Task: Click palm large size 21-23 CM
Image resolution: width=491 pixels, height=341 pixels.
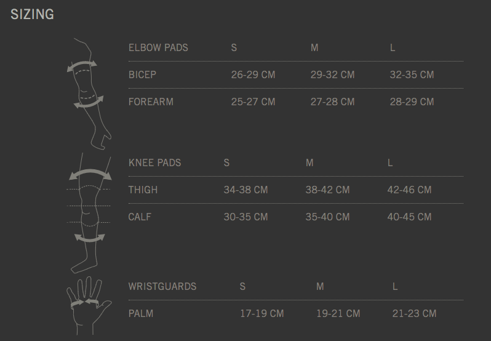Action: click(414, 313)
